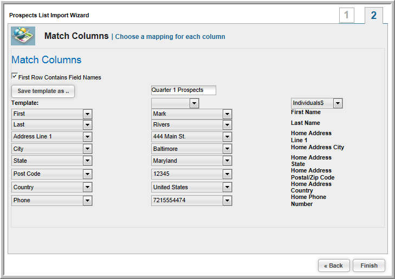Click the Match Columns wizard icon

pyautogui.click(x=23, y=36)
